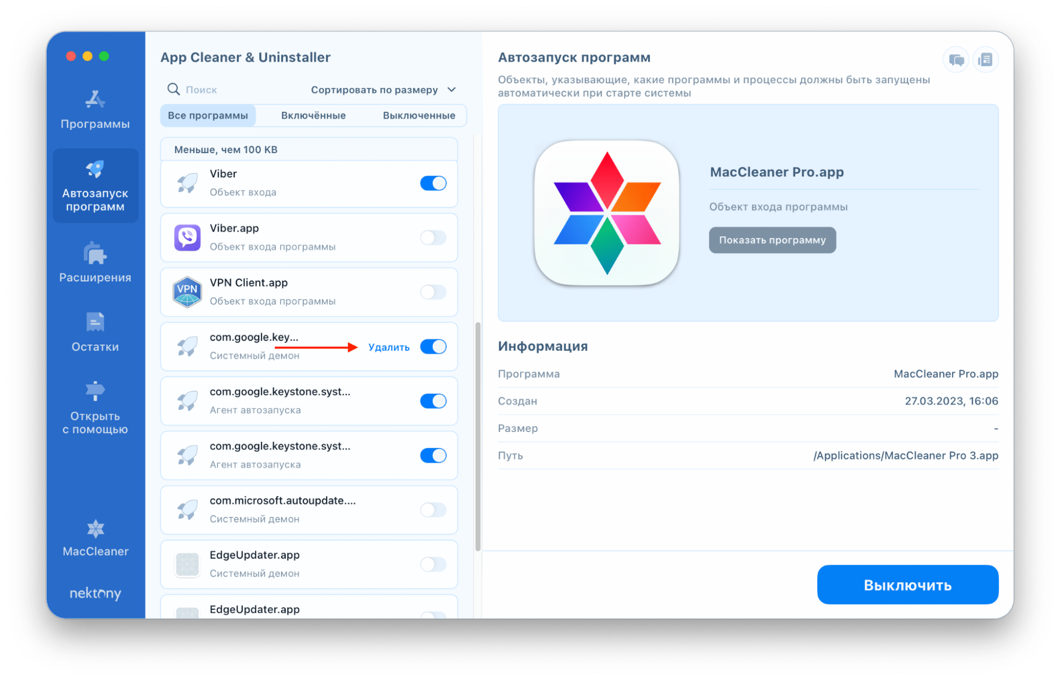Click the nektony logo

(95, 593)
